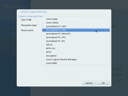The image size is (128, 96).
Task: Choose NTFS-3G from the dropdown list
Action: pos(76,49)
